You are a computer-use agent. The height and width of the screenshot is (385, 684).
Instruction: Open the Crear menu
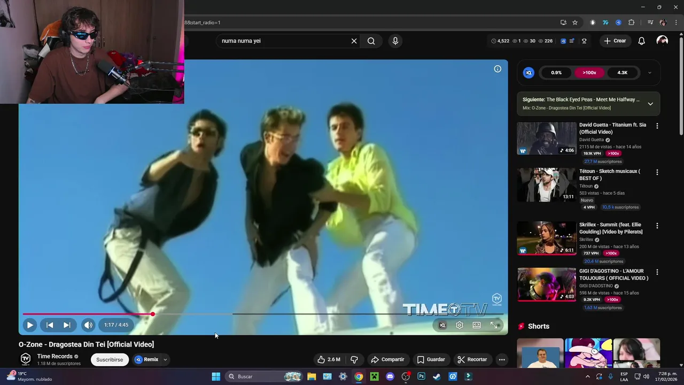tap(615, 41)
